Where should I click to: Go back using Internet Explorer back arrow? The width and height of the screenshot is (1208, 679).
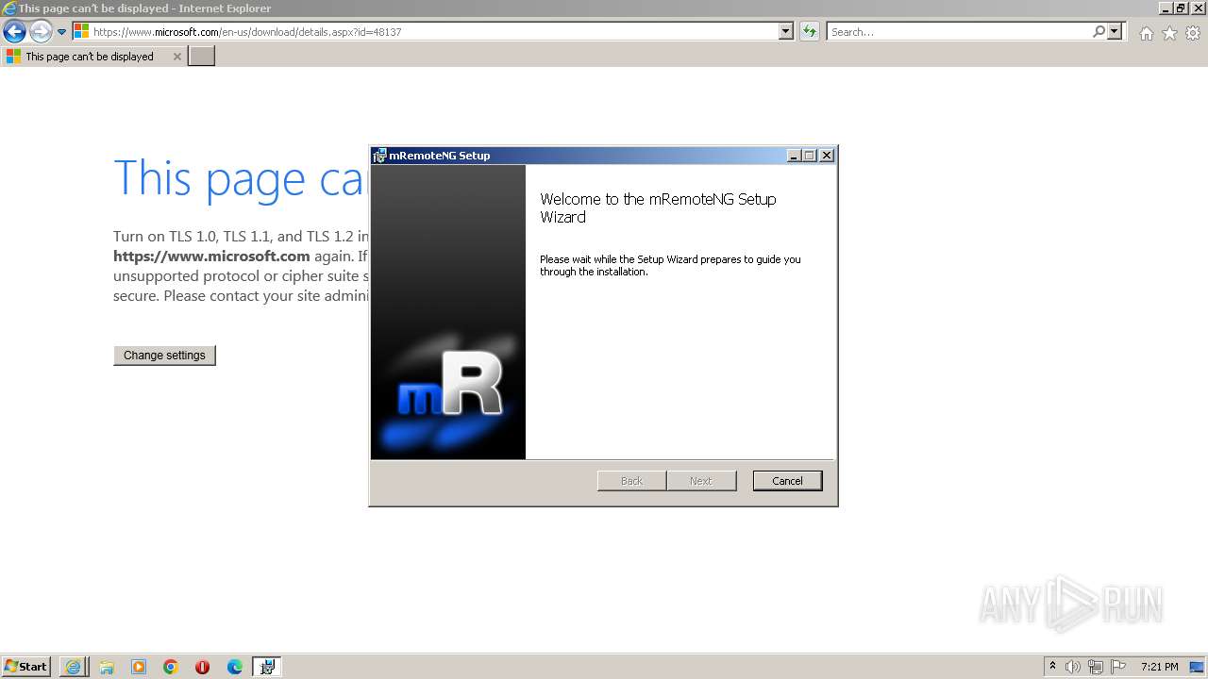click(x=14, y=31)
